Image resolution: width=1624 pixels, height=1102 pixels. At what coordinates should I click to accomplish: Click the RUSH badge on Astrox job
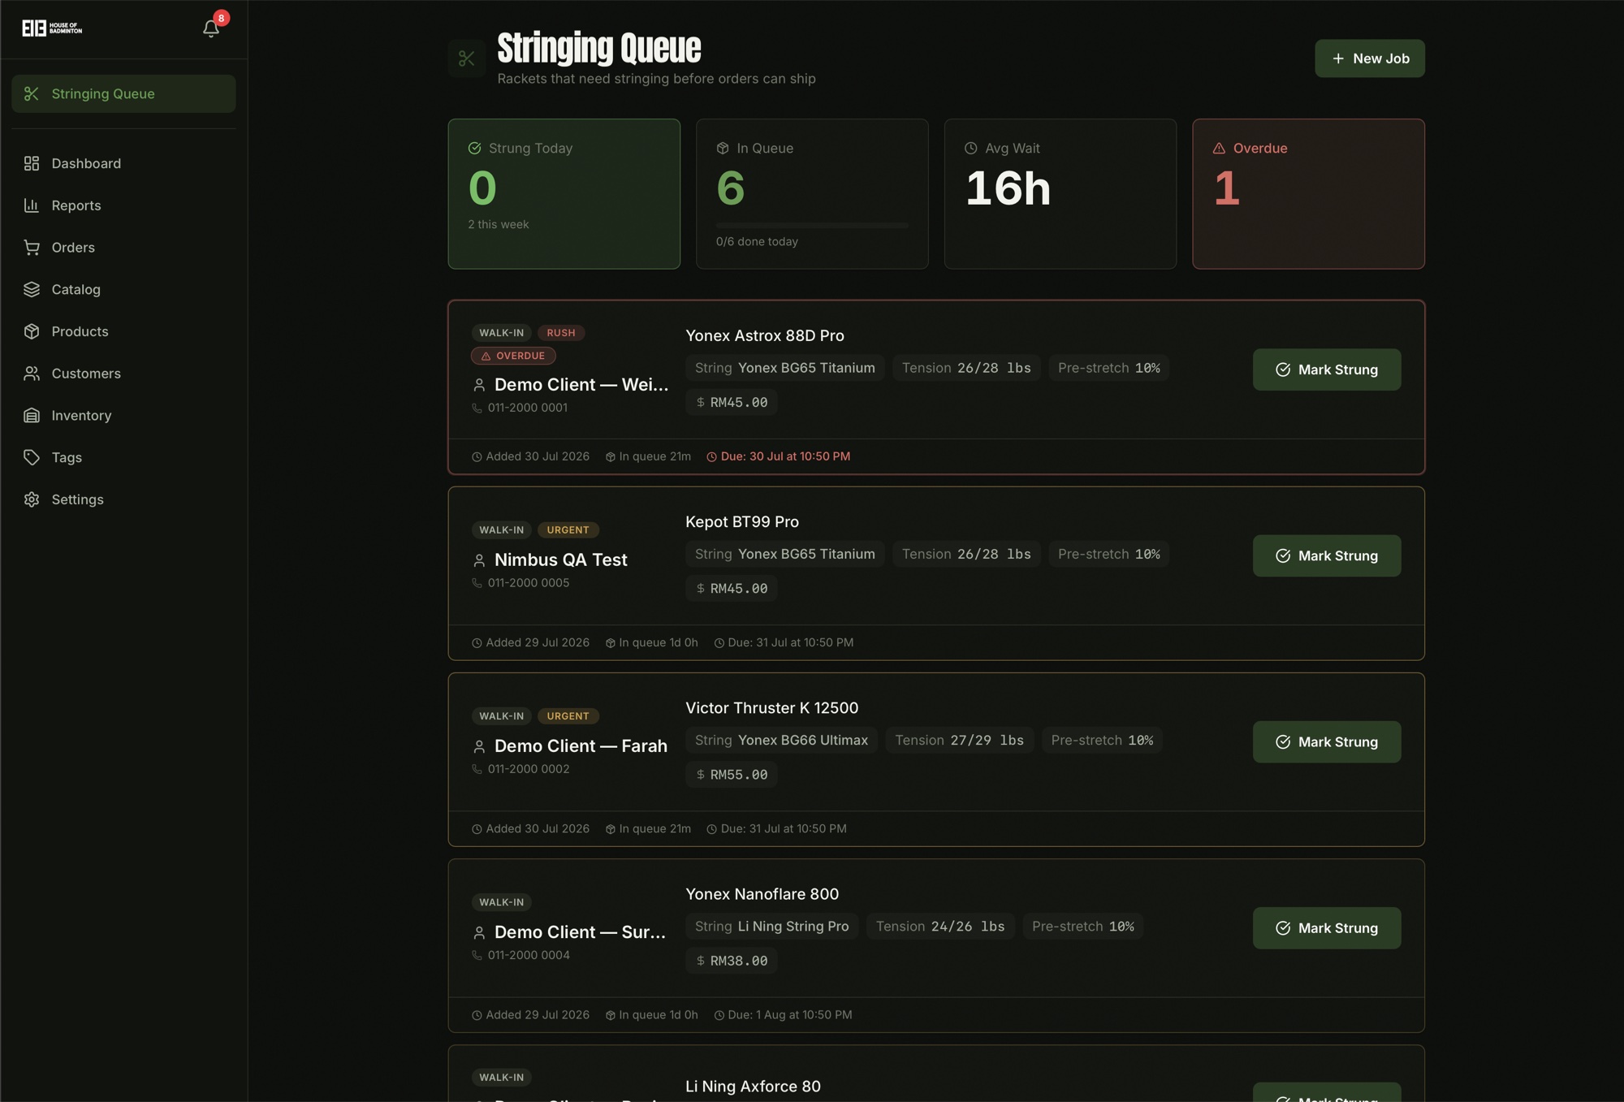pyautogui.click(x=561, y=333)
